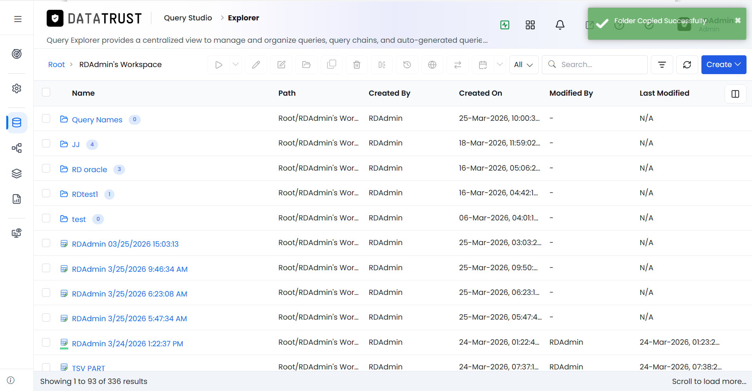This screenshot has height=391, width=752.
Task: Click the column chooser icon in table header
Action: pos(735,94)
